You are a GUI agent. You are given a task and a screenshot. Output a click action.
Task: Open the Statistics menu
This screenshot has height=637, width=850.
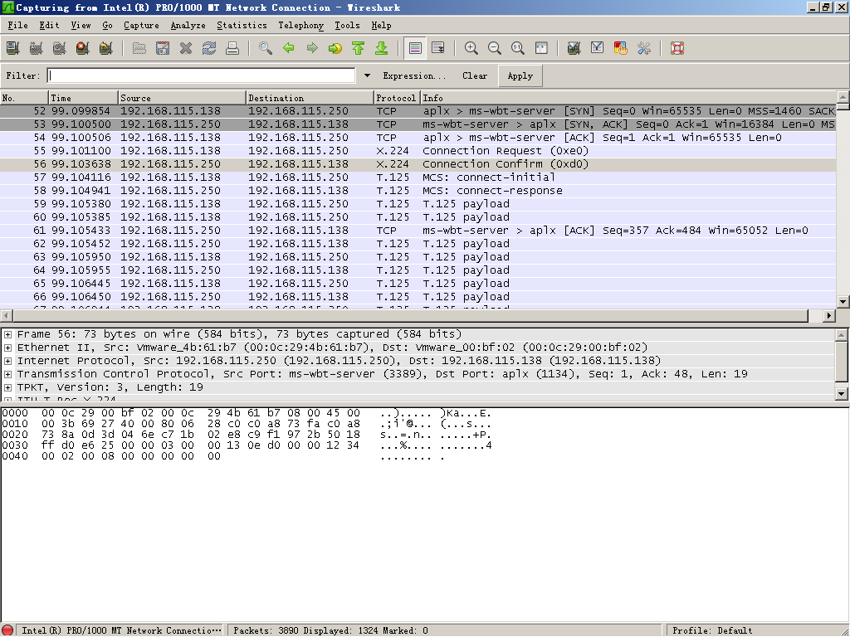242,26
